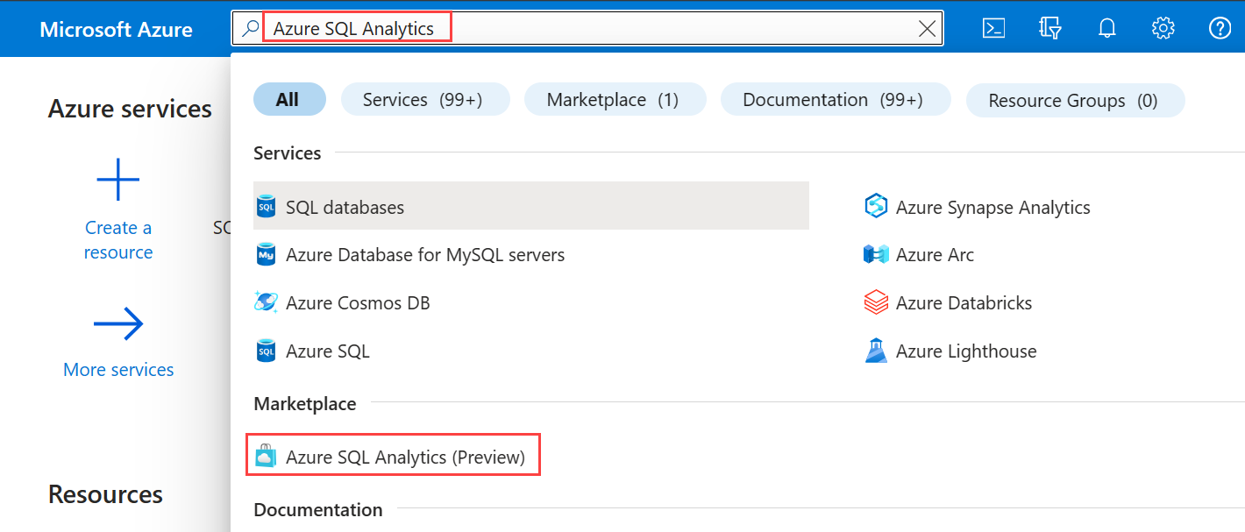
Task: Show all search results
Action: click(x=289, y=99)
